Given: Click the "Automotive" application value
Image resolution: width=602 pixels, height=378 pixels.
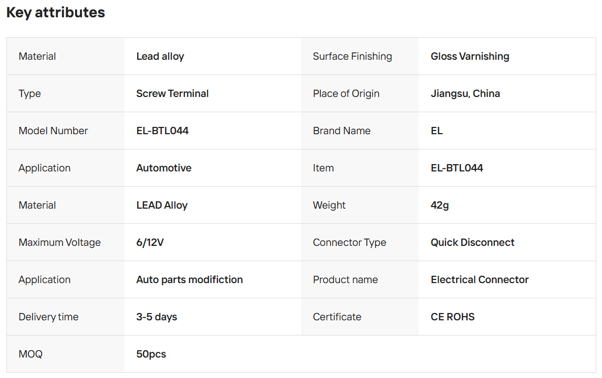Looking at the screenshot, I should 163,168.
